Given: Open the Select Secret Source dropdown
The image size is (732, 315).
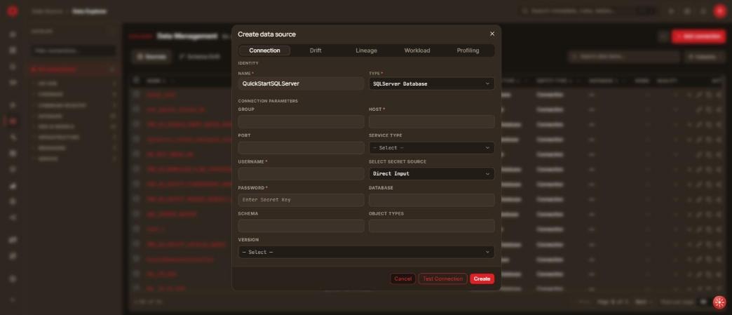Looking at the screenshot, I should pyautogui.click(x=432, y=174).
